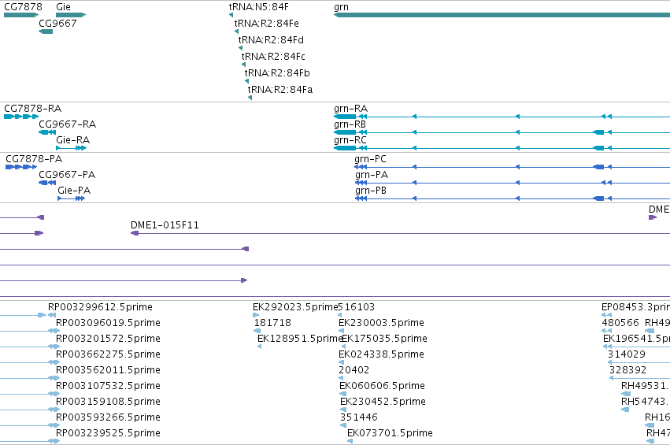Select tRNA:R2:84Fc triangle marker
Viewport: 670px width, 445px height.
click(243, 65)
